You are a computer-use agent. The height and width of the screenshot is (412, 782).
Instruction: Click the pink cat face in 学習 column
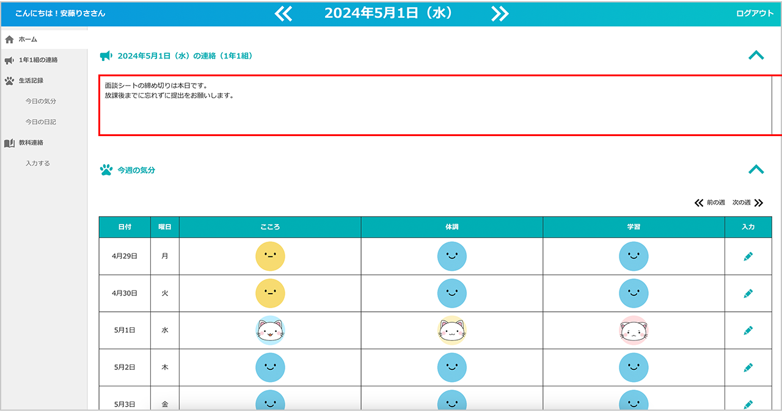(x=634, y=330)
